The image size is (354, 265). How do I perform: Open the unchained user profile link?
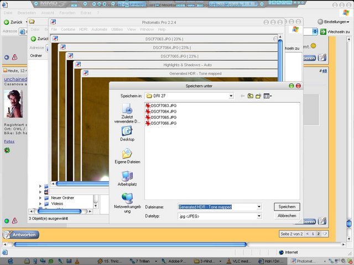[x=15, y=79]
